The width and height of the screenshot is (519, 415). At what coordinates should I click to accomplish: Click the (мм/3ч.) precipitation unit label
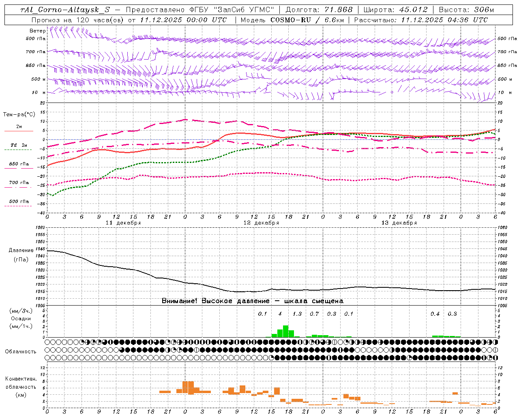(21, 311)
